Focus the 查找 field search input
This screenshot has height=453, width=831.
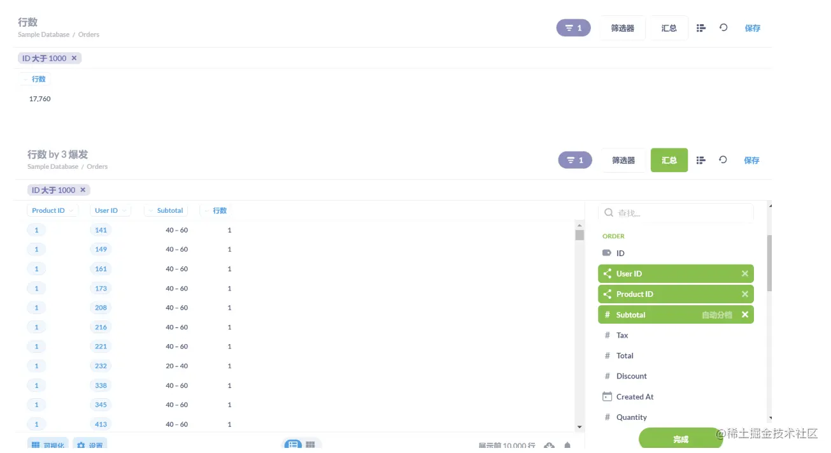[676, 213]
